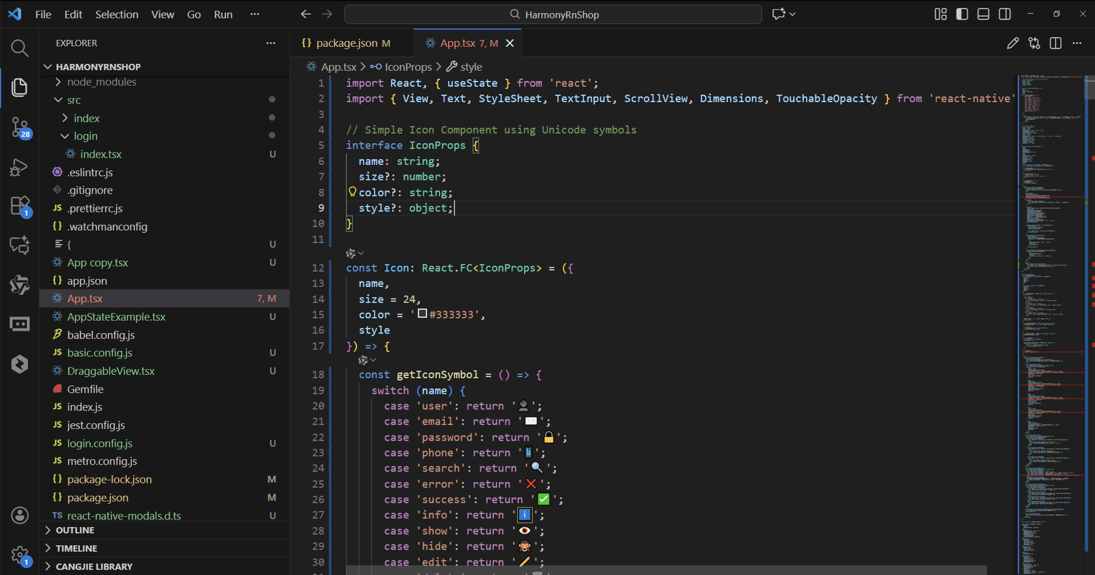Click the Customize Layout icon
Viewport: 1095px width, 575px height.
click(940, 14)
